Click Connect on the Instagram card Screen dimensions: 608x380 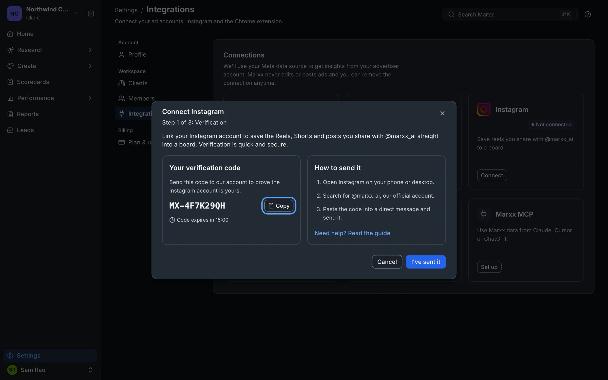click(492, 175)
